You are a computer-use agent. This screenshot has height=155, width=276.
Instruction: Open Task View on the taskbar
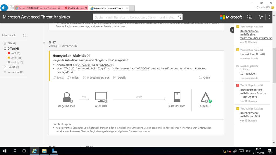click(x=24, y=151)
